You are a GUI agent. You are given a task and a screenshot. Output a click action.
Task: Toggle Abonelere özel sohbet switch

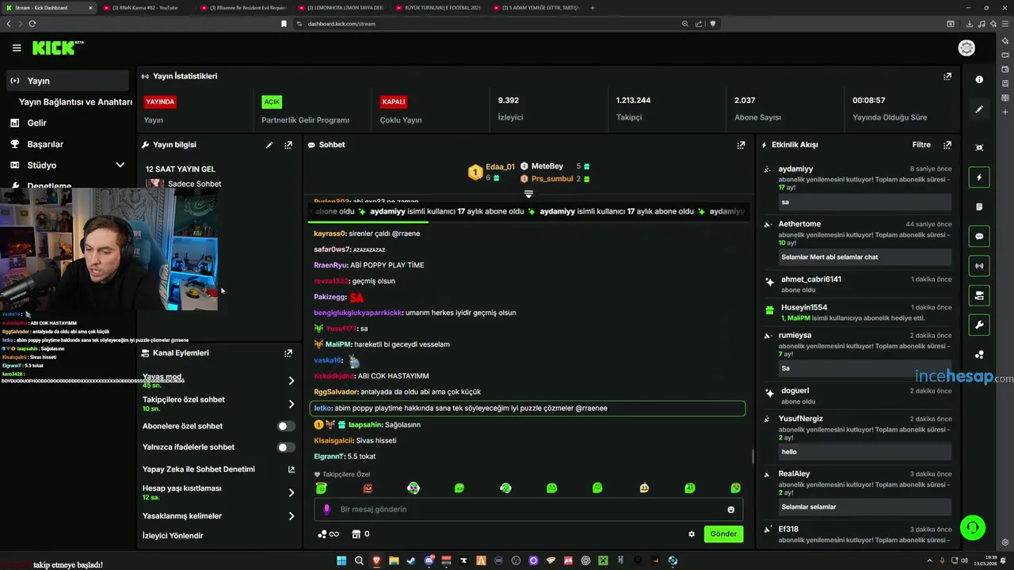click(x=286, y=426)
